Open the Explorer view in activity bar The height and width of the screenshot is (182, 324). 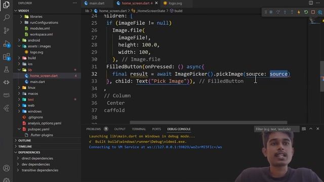coord(7,5)
